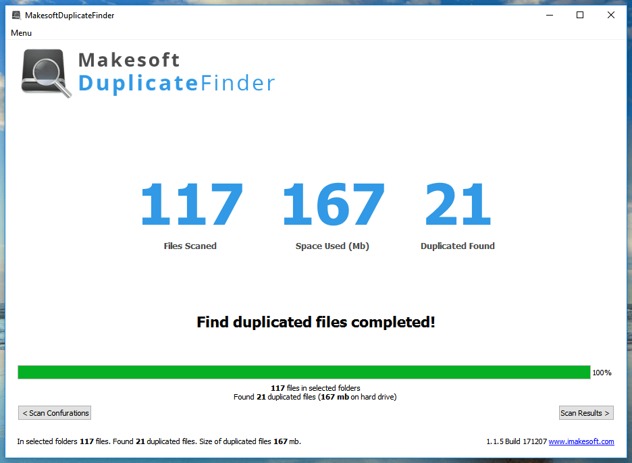Click the 117 files in selected folders text

(315, 387)
